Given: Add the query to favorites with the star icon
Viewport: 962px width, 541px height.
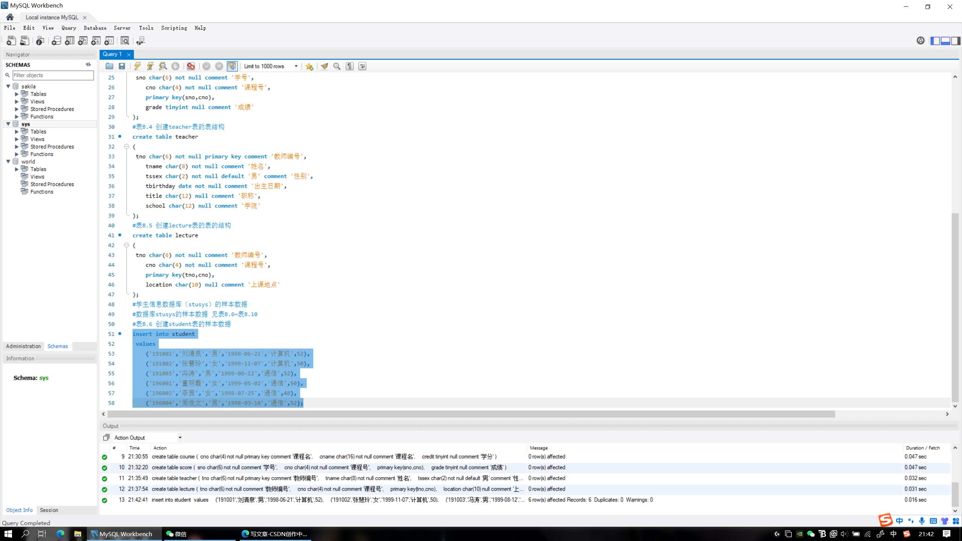Looking at the screenshot, I should [309, 66].
